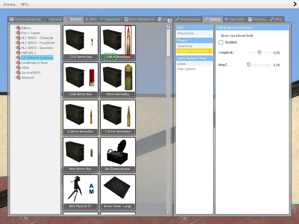299x224 pixels.
Task: Spawn the Anti-Materiel ST entity
Action: pos(81,192)
